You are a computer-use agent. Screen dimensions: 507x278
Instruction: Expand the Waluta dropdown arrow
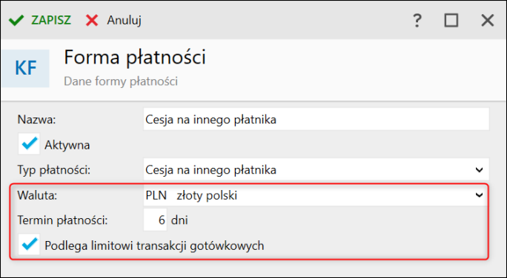[x=479, y=194]
